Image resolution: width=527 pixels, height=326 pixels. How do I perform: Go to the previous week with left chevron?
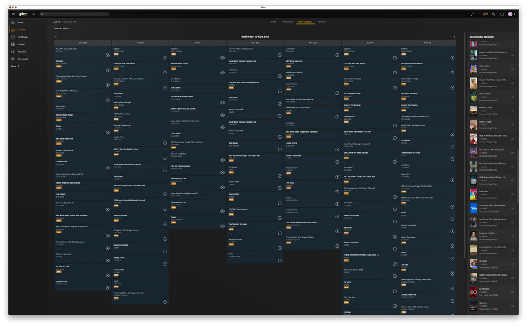point(56,36)
